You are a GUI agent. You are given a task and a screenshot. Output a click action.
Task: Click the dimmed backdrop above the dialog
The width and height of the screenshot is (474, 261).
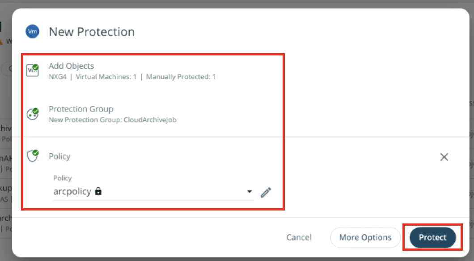point(237,4)
